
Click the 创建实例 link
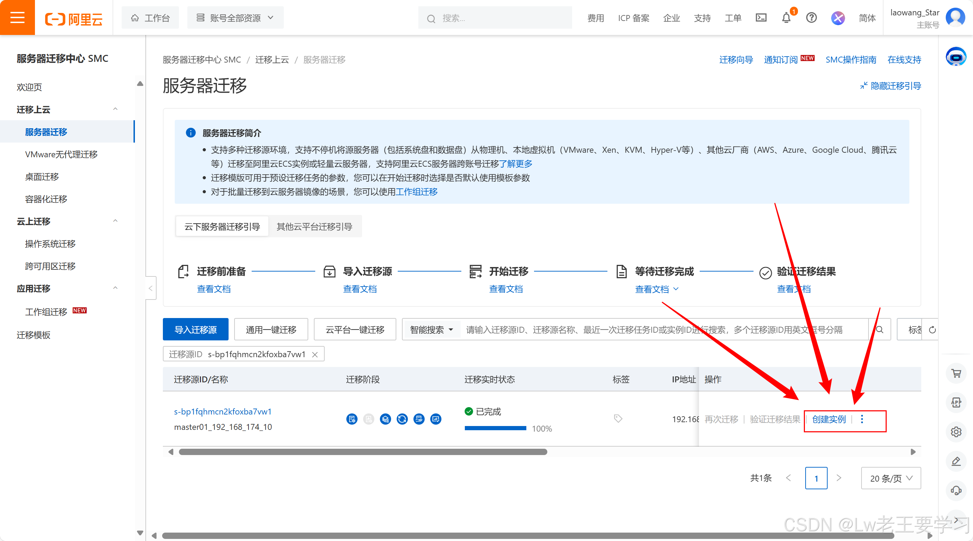(829, 419)
